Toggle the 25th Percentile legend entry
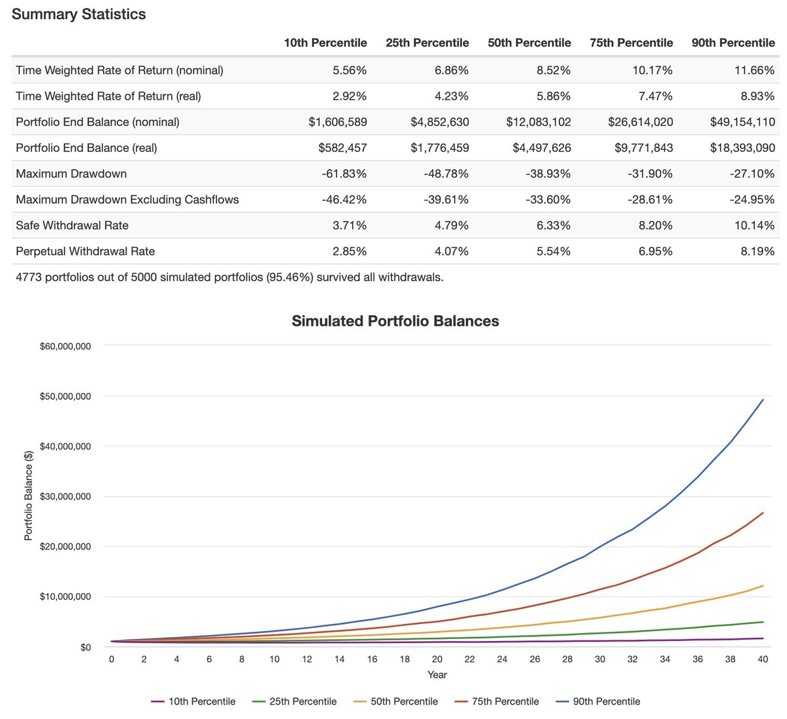 point(294,701)
